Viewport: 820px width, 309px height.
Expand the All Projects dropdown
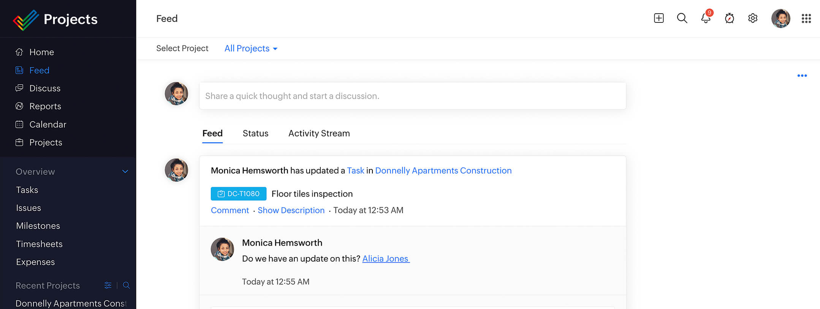(x=251, y=49)
